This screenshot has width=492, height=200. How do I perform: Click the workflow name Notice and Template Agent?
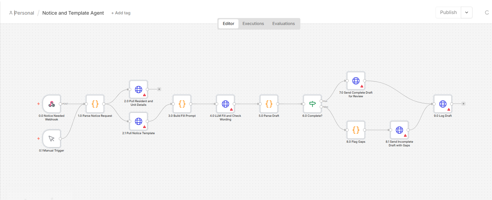coord(73,13)
